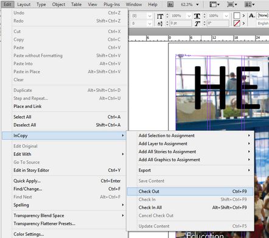Expand the Export submenu arrow

point(249,170)
